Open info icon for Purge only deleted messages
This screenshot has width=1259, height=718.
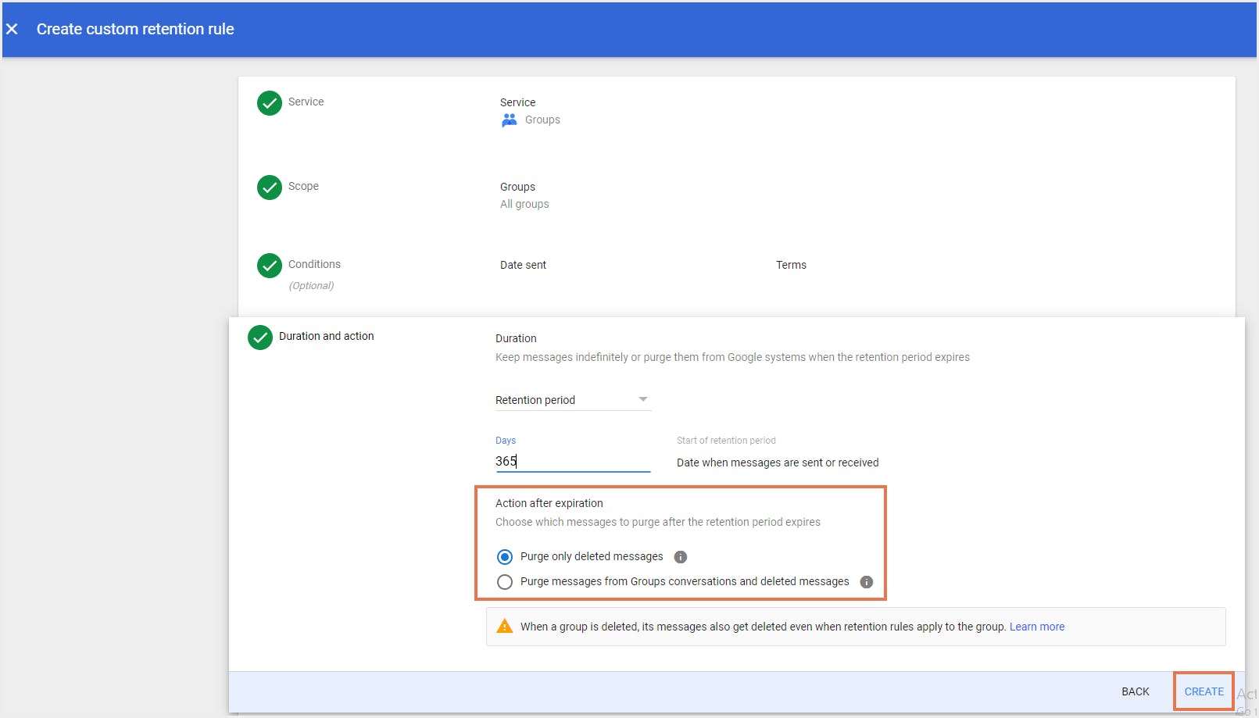(x=681, y=557)
